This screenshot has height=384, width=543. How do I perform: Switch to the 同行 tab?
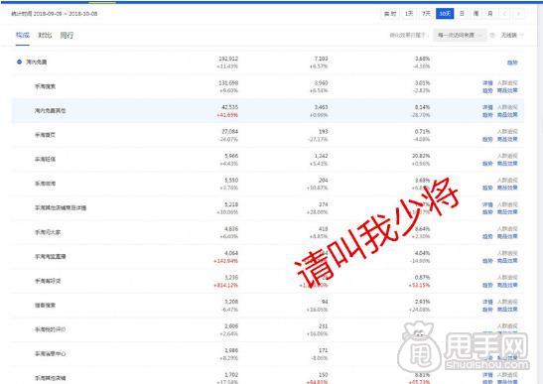[x=67, y=35]
